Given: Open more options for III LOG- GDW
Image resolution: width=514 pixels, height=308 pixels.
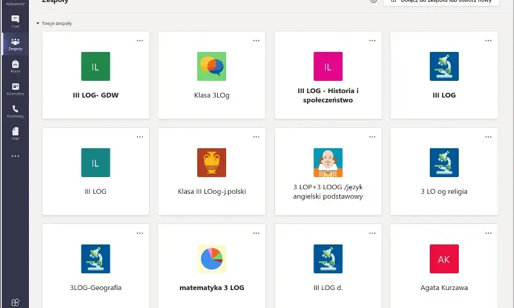Looking at the screenshot, I should (x=139, y=40).
